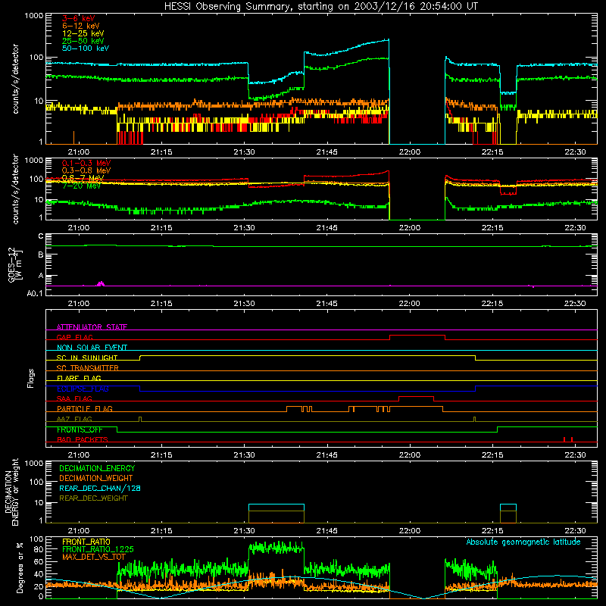Click the REAR_DEC_CHAN/128 legend entry
Image resolution: width=606 pixels, height=606 pixels.
(x=100, y=488)
